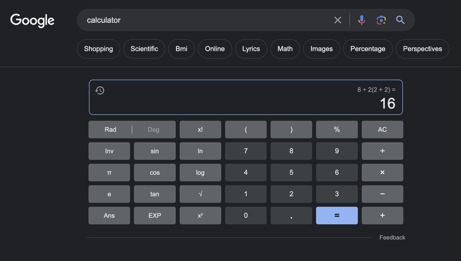This screenshot has width=461, height=261.
Task: Select the Lyrics filter chip
Action: (x=251, y=49)
